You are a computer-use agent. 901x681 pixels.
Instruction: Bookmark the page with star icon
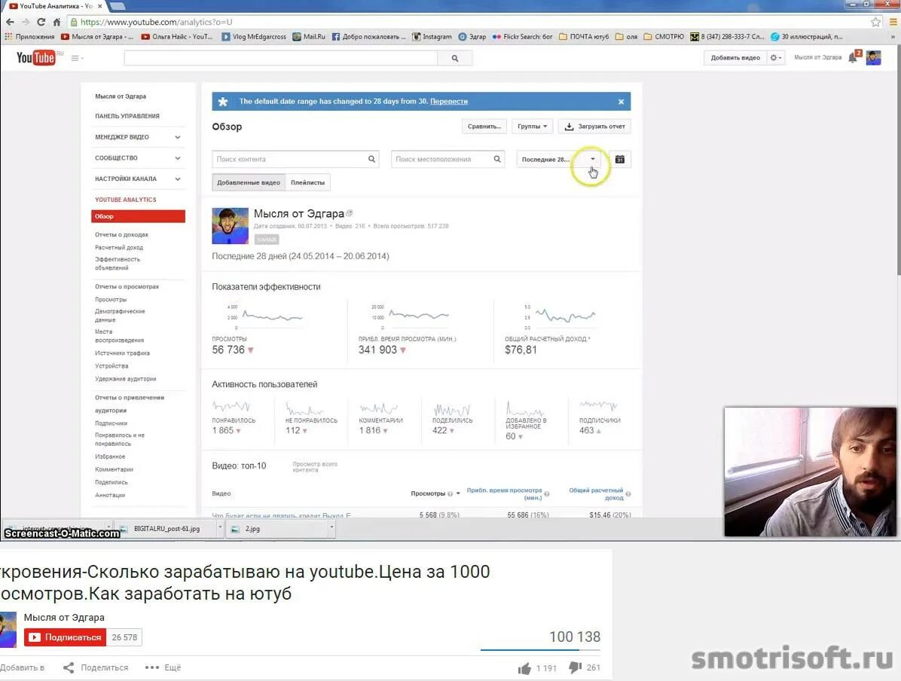[x=875, y=22]
